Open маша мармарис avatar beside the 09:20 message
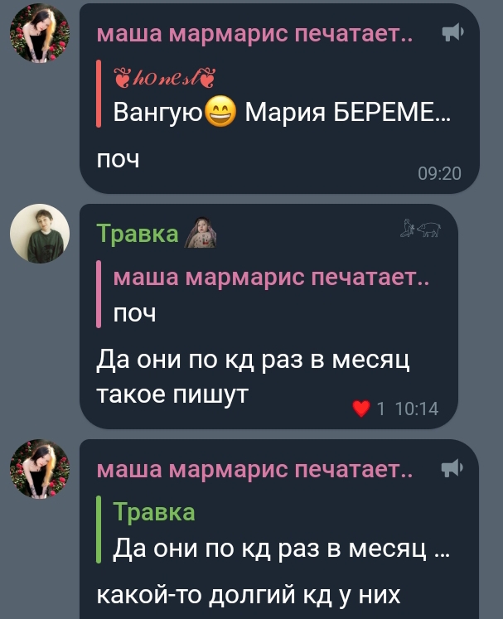 (x=40, y=33)
